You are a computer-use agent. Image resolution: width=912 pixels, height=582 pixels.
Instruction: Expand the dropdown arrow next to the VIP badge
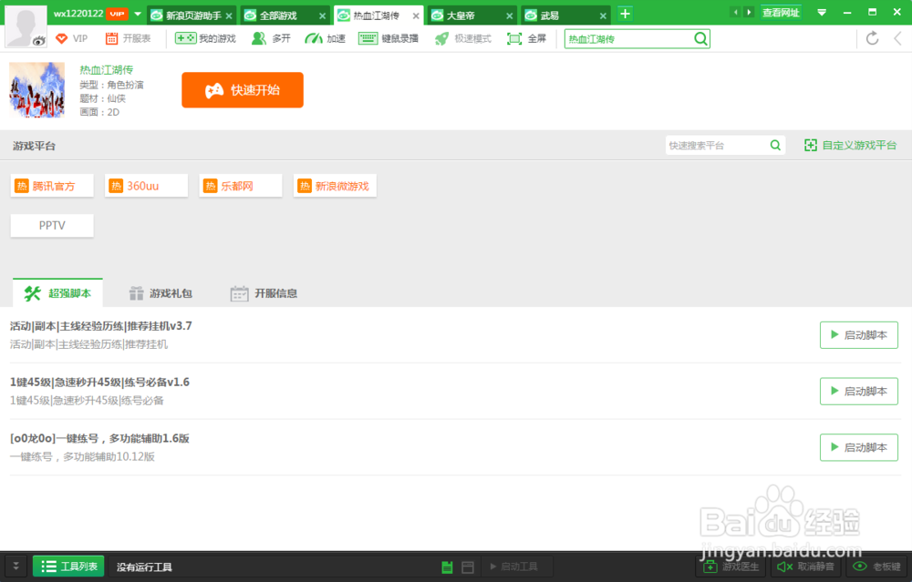coord(138,14)
